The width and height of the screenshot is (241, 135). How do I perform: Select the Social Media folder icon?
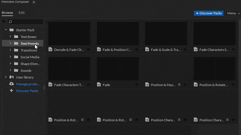[x=16, y=57]
